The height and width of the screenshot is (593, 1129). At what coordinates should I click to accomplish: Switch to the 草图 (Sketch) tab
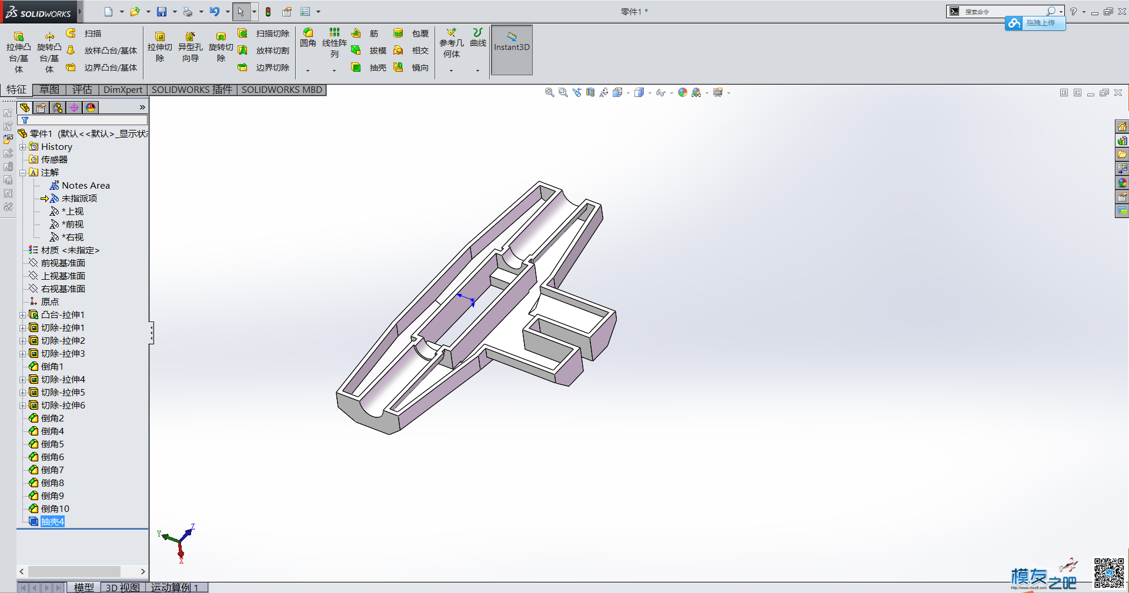click(49, 89)
